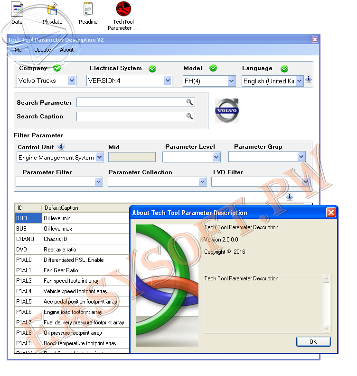Click the green check icon beside Language
357x376 pixels.
[284, 69]
